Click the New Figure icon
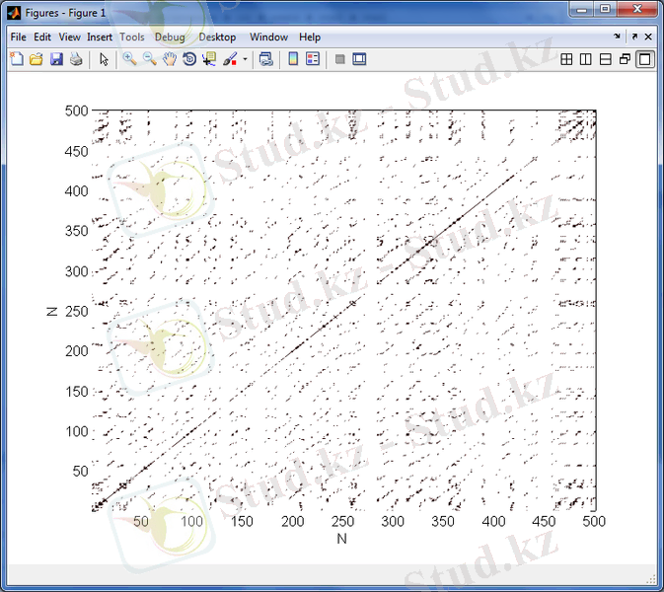 (x=17, y=59)
